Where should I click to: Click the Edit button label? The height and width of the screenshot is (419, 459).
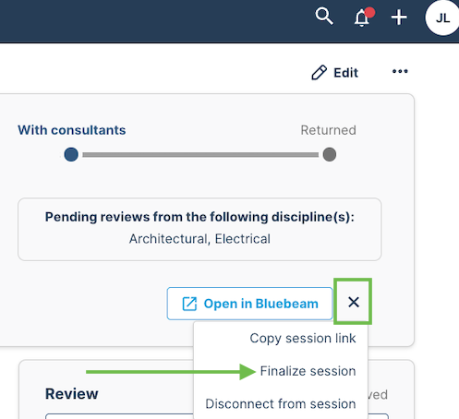click(x=346, y=73)
